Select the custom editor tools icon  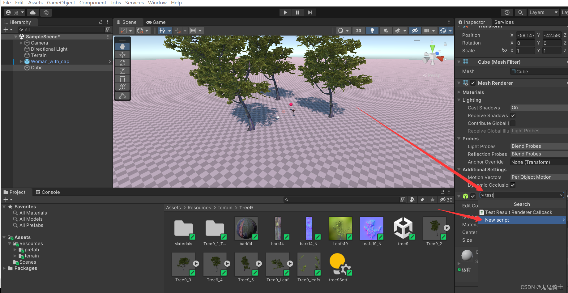[122, 96]
